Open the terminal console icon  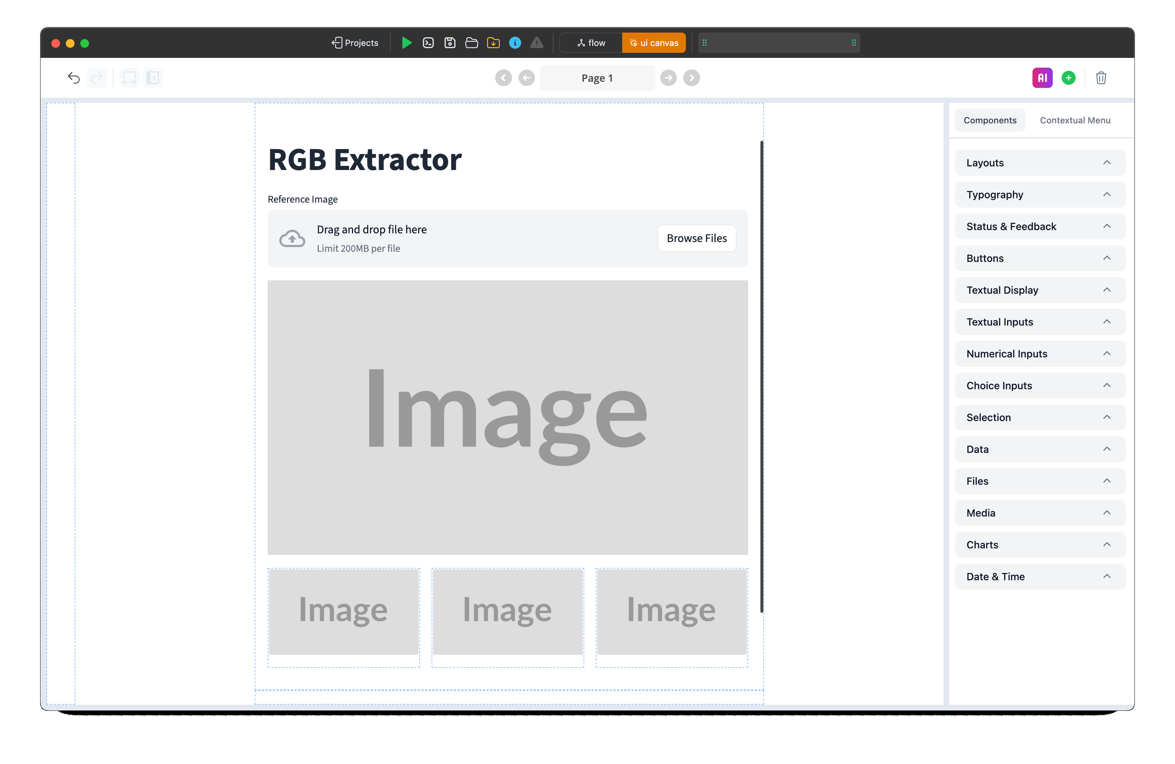(x=428, y=43)
